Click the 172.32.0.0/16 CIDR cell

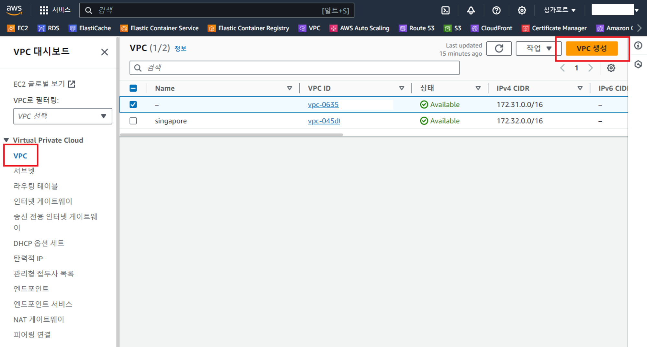(x=520, y=121)
